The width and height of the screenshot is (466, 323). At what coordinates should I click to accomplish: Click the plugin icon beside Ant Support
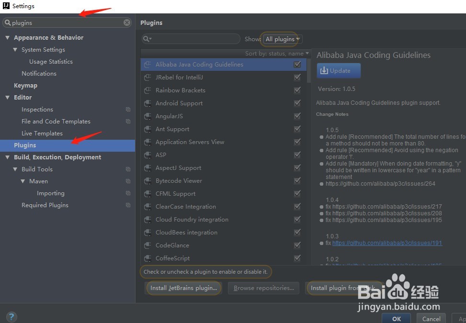pos(148,129)
